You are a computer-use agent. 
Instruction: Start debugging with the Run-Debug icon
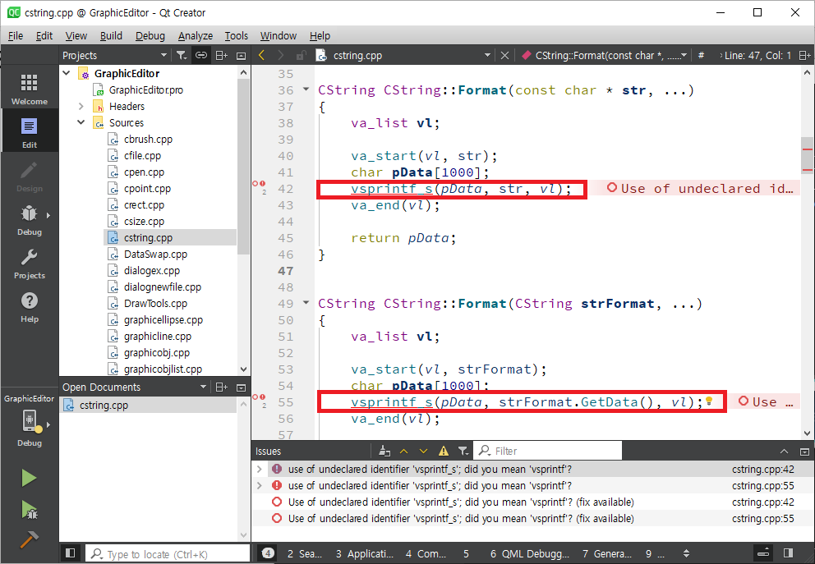pos(29,510)
